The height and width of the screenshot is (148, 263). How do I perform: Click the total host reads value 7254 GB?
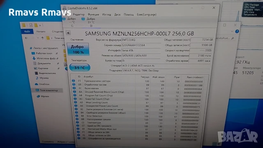(202, 40)
